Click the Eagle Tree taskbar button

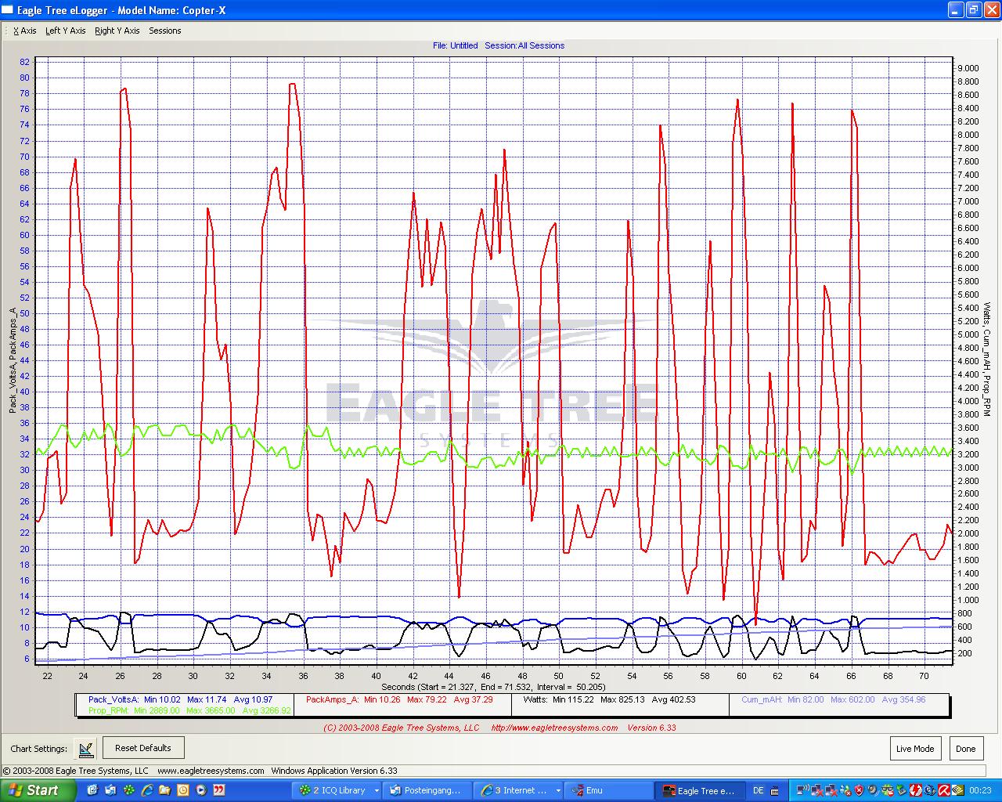click(701, 791)
